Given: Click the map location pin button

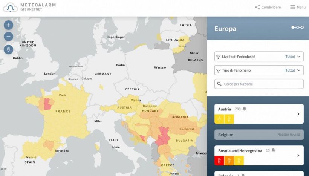Looking at the screenshot, I should pyautogui.click(x=8, y=50).
